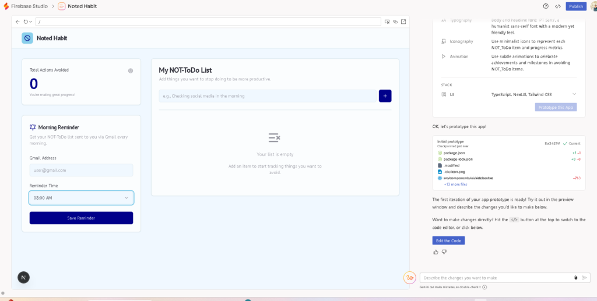Click the Save Reminder button

(81, 218)
